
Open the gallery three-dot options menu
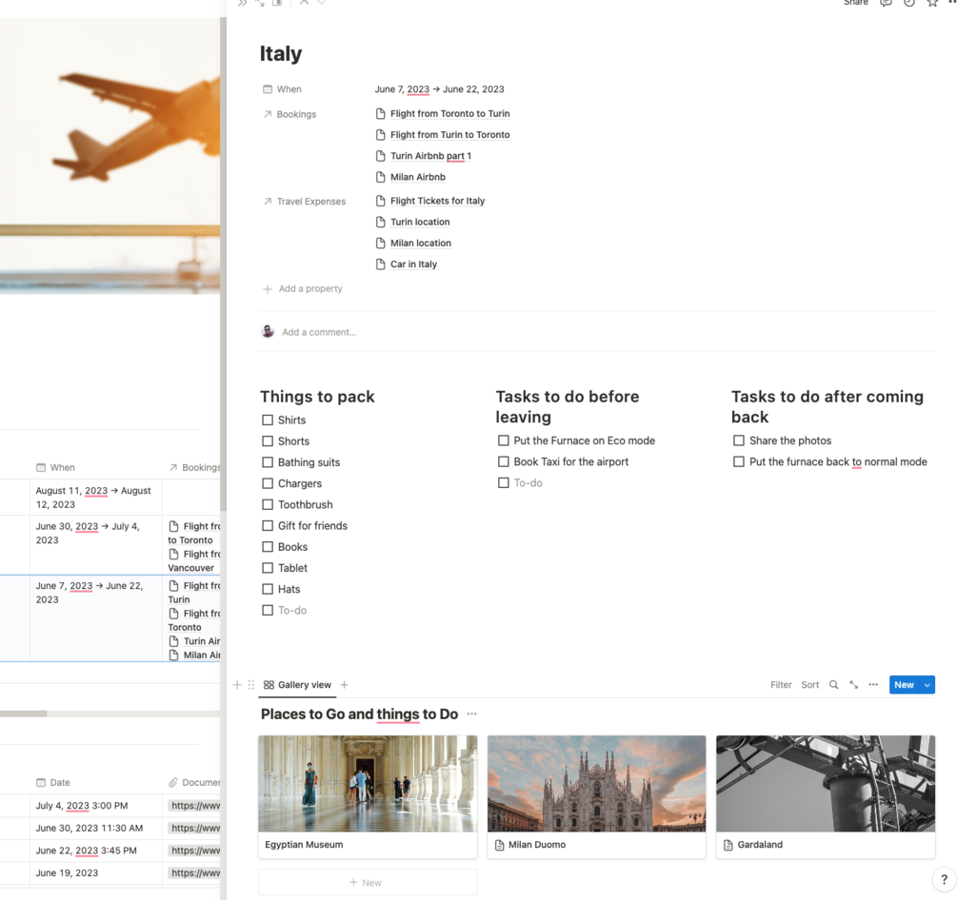(873, 685)
